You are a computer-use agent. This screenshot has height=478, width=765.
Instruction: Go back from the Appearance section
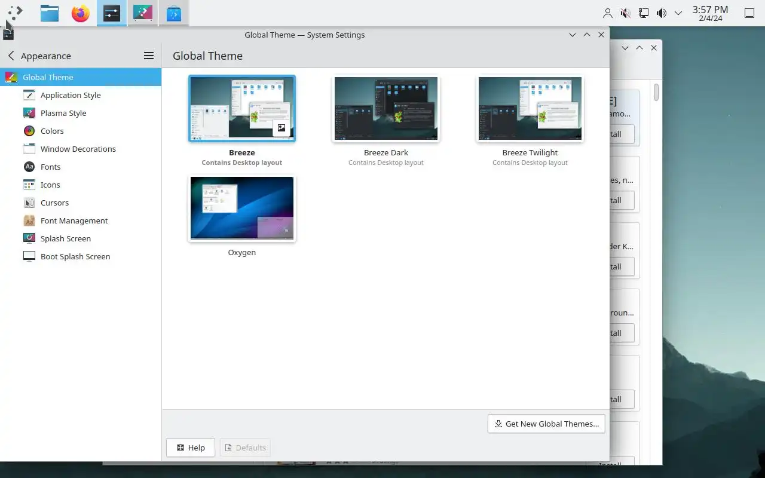pyautogui.click(x=11, y=56)
